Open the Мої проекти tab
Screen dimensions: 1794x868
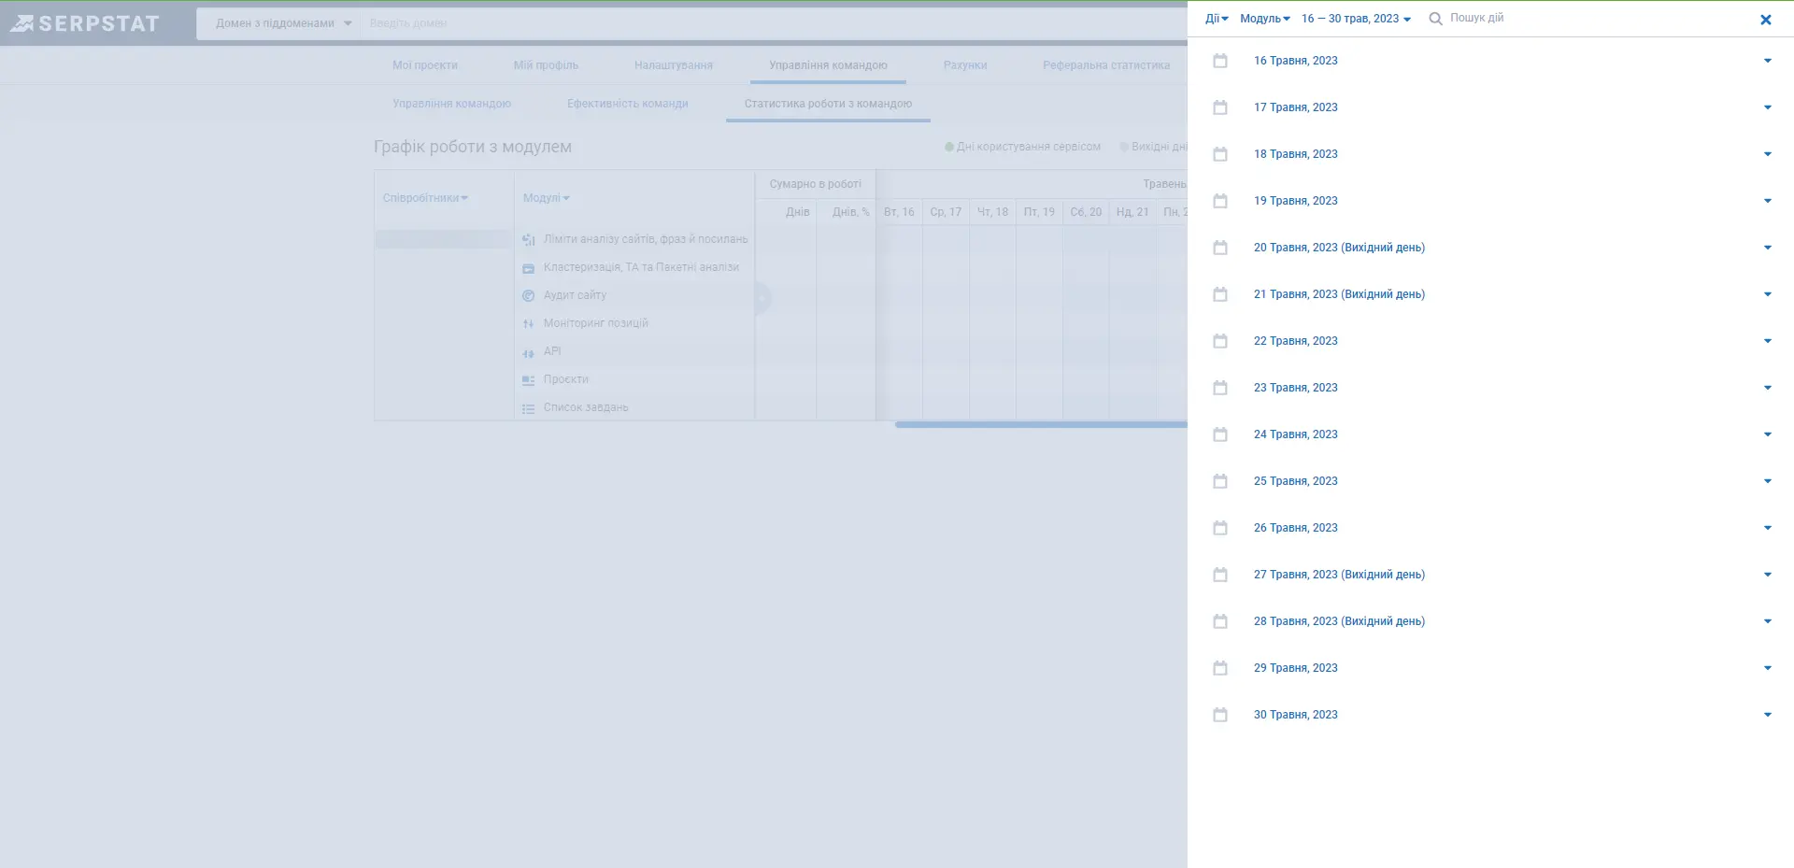coord(425,65)
